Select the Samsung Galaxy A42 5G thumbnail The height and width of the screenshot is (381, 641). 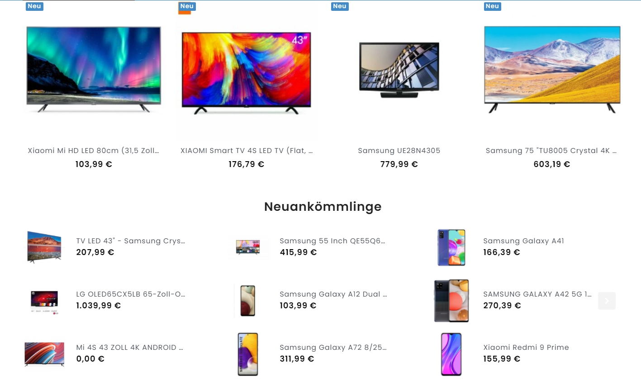point(451,301)
